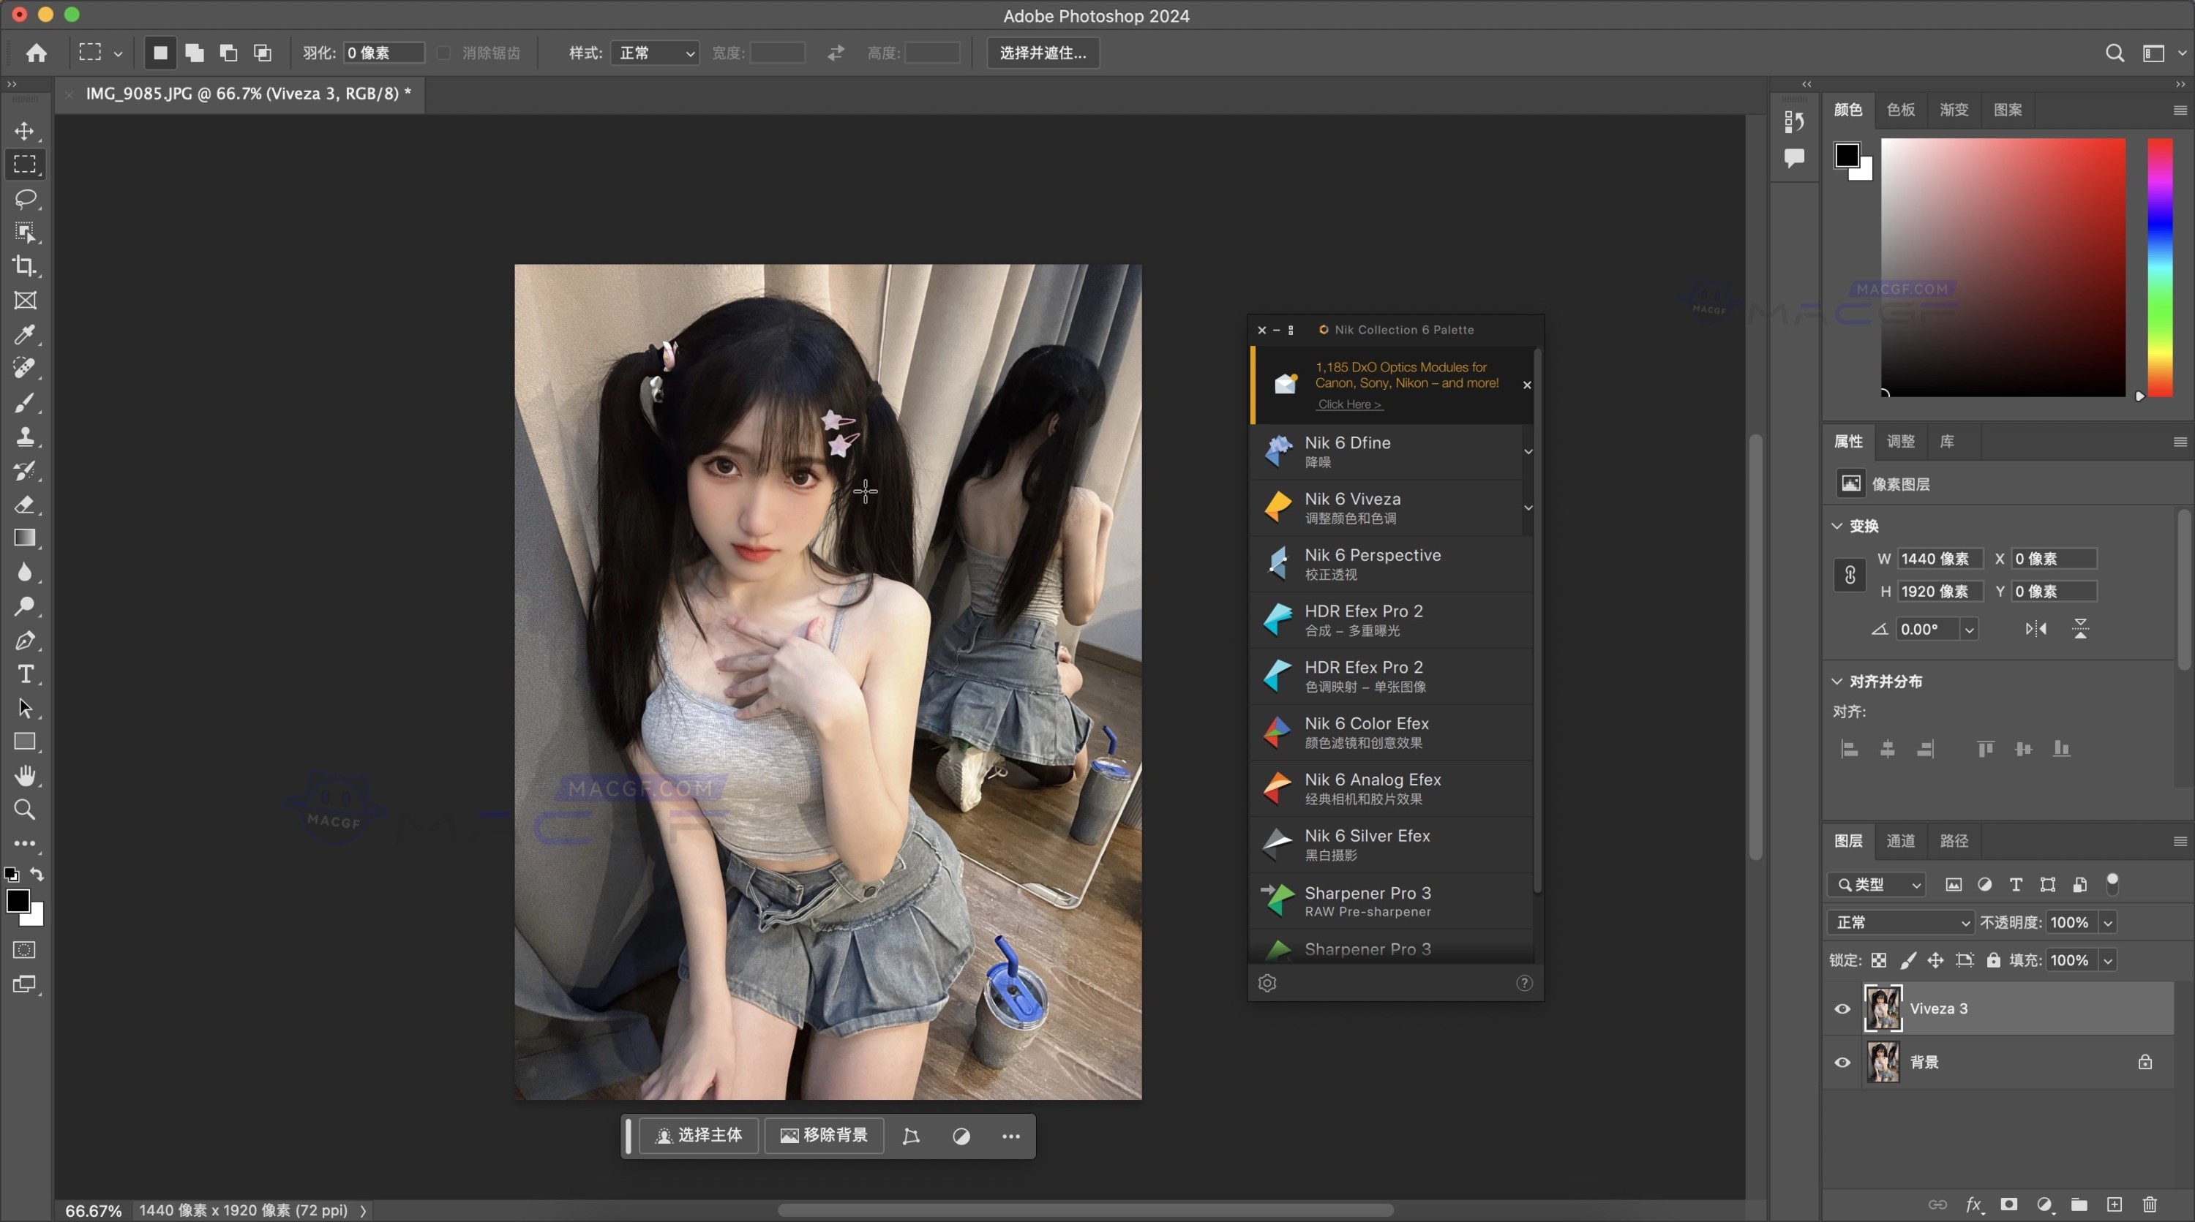Select the Lasso tool

pyautogui.click(x=26, y=199)
